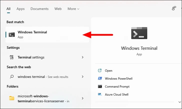Image resolution: width=182 pixels, height=109 pixels.
Task: Click the Command Prompt black icon
Action: 100,86
